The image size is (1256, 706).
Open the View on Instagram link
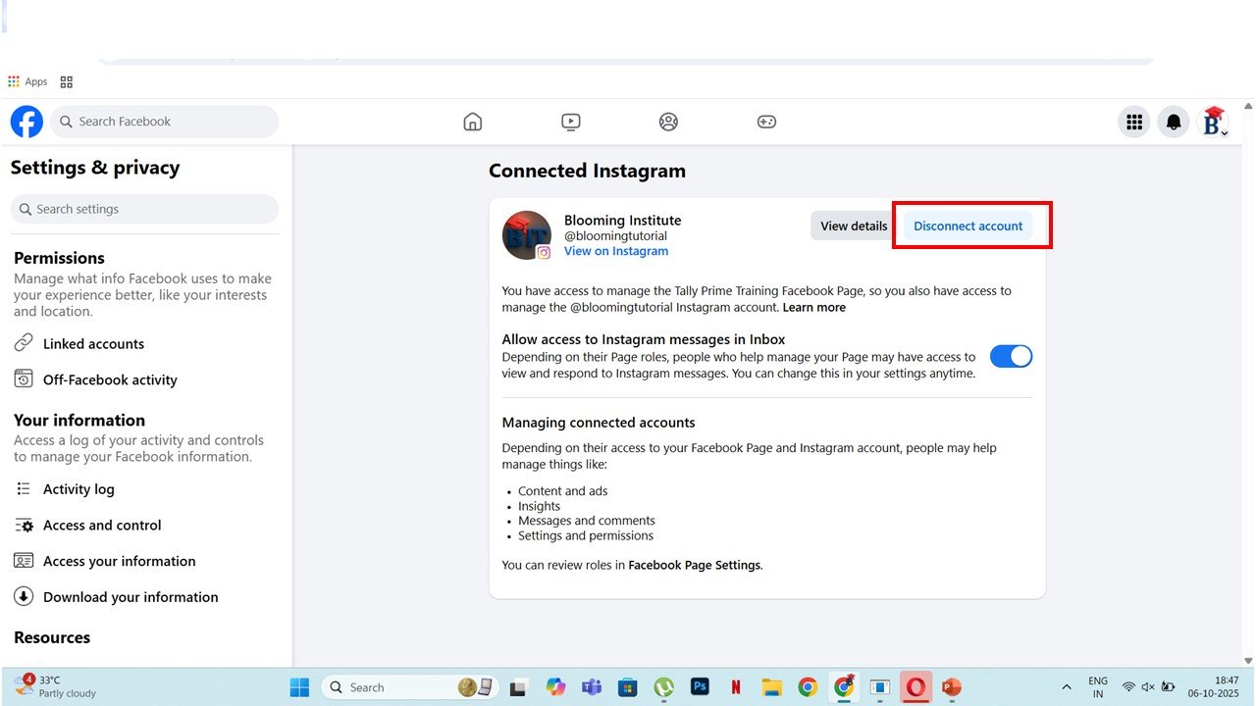click(615, 251)
